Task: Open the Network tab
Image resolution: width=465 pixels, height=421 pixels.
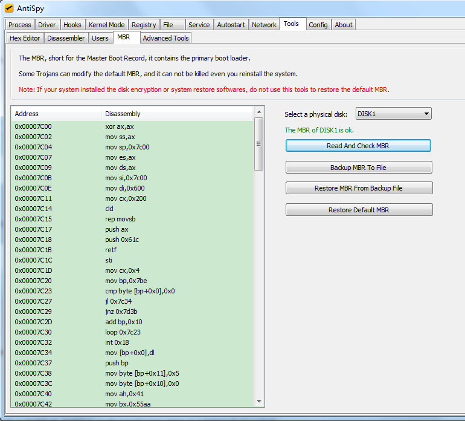Action: [x=264, y=25]
